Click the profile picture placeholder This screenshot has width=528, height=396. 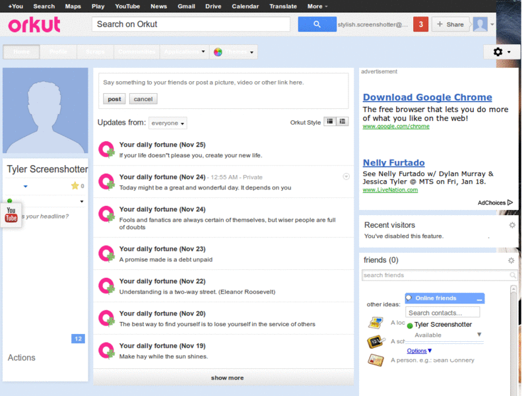(45, 110)
